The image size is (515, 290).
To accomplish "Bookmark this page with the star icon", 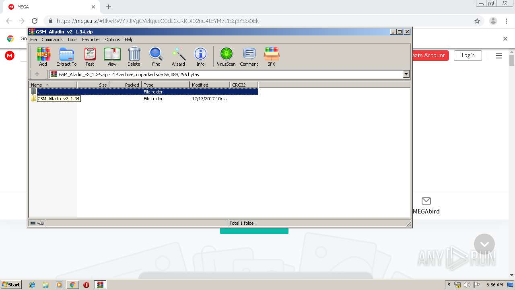I will click(477, 21).
